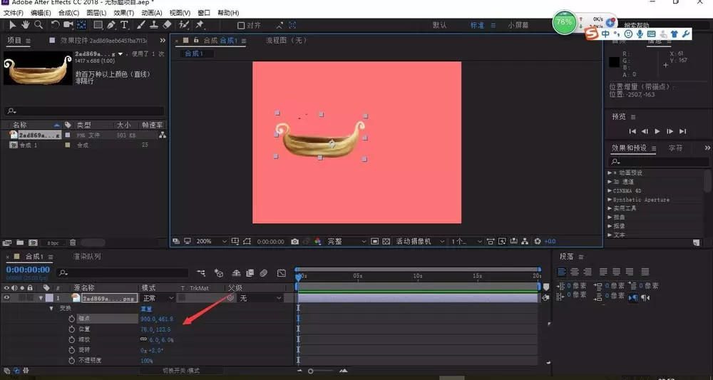Open the 200% magnification dropdown
This screenshot has width=713, height=380.
pyautogui.click(x=212, y=242)
